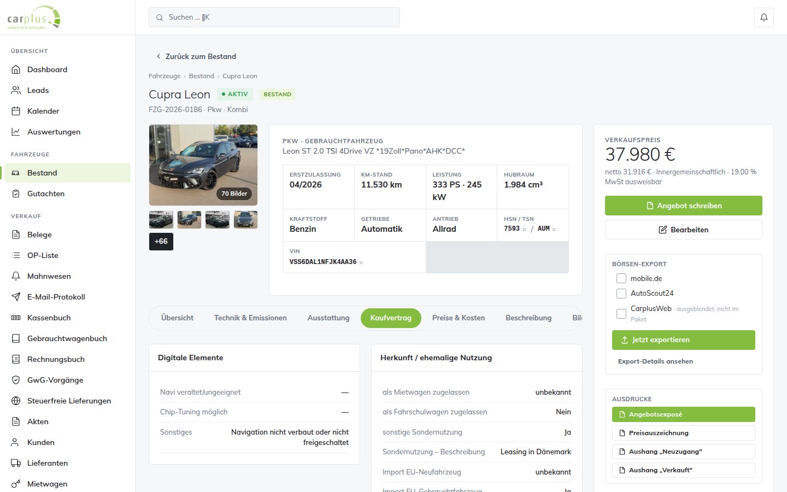The image size is (787, 492).
Task: Print the Angebotsexposé
Action: [683, 414]
